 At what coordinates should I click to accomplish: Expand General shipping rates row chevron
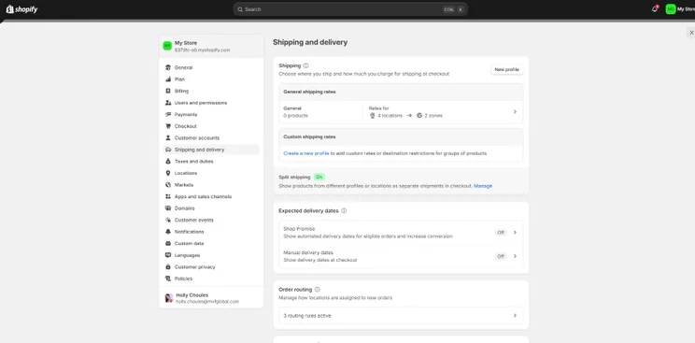coord(515,112)
